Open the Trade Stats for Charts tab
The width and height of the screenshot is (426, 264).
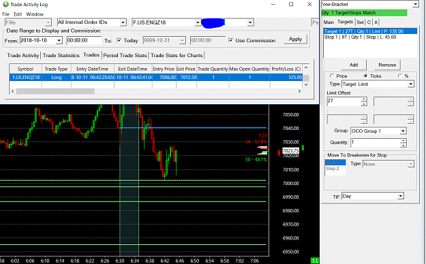(177, 55)
